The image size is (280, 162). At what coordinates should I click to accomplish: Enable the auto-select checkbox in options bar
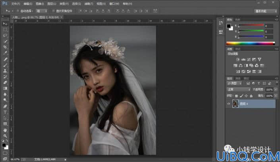18,11
